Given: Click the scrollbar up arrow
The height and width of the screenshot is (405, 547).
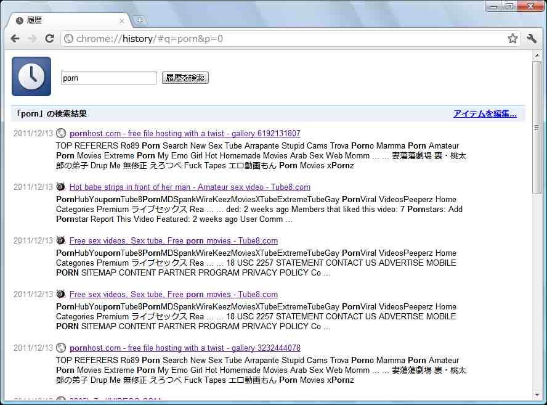Looking at the screenshot, I should pos(537,56).
